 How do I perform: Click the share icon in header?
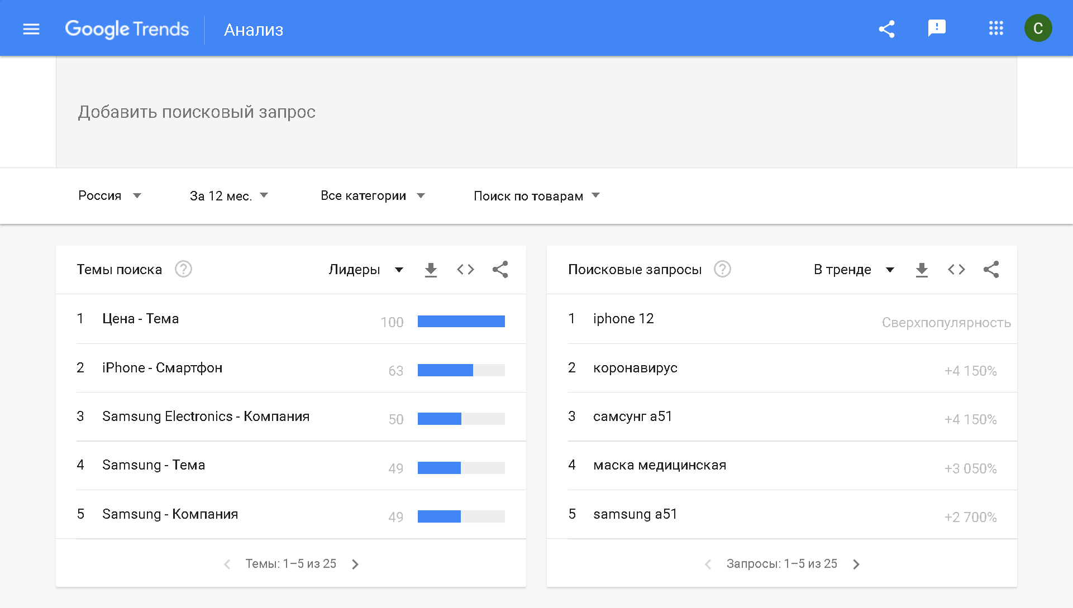coord(886,29)
